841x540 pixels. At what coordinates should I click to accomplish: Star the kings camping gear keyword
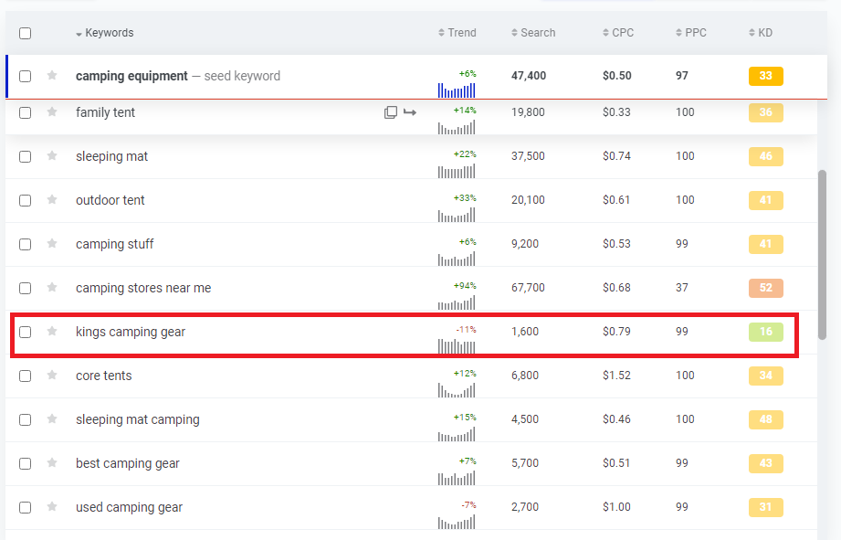[x=52, y=331]
